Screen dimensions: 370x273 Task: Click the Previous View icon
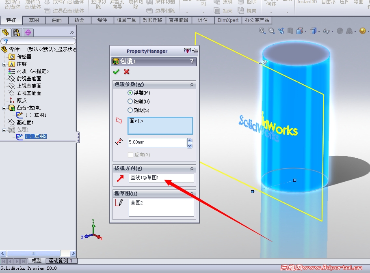pos(281,31)
